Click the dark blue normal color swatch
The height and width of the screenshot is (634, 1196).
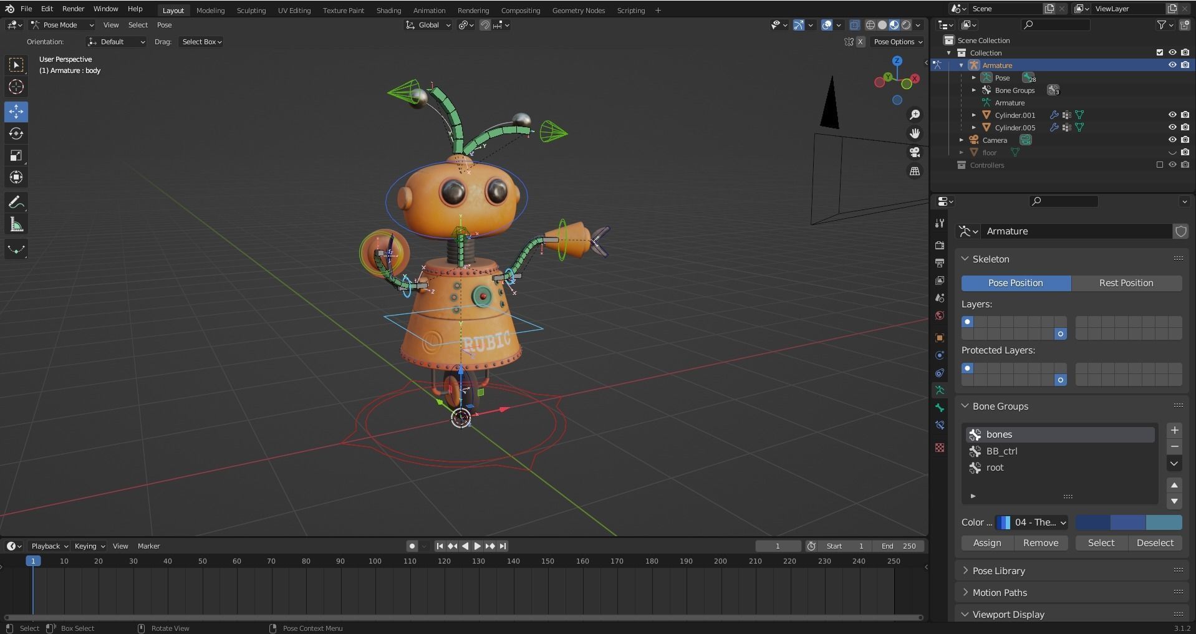click(1093, 522)
